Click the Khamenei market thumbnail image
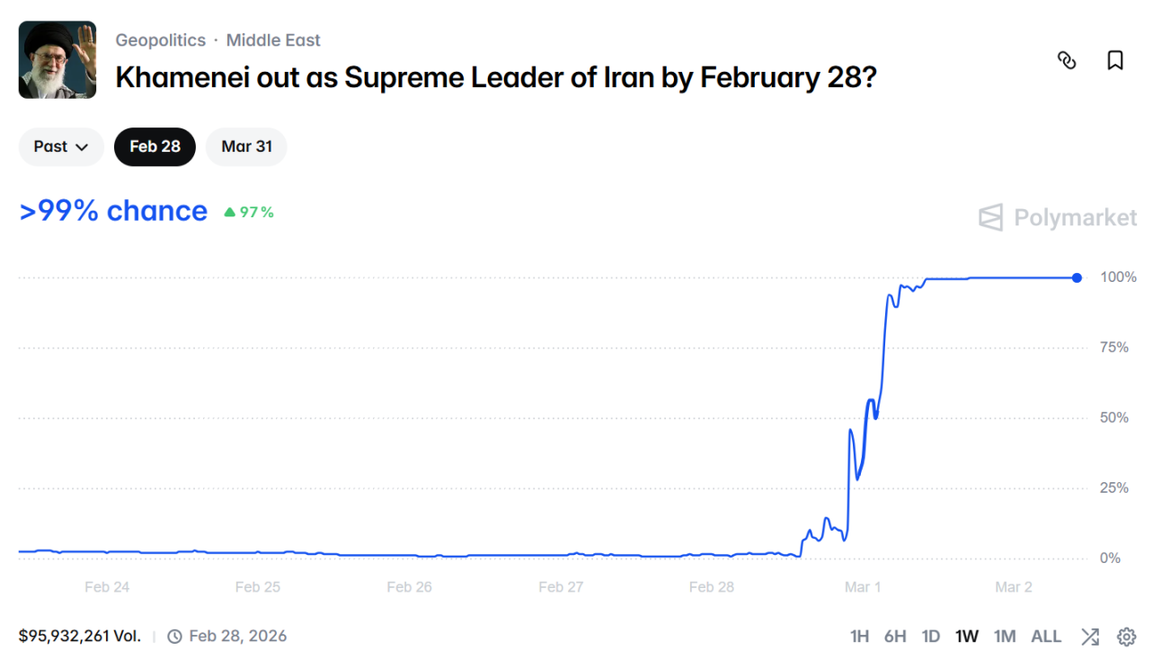 pyautogui.click(x=58, y=60)
